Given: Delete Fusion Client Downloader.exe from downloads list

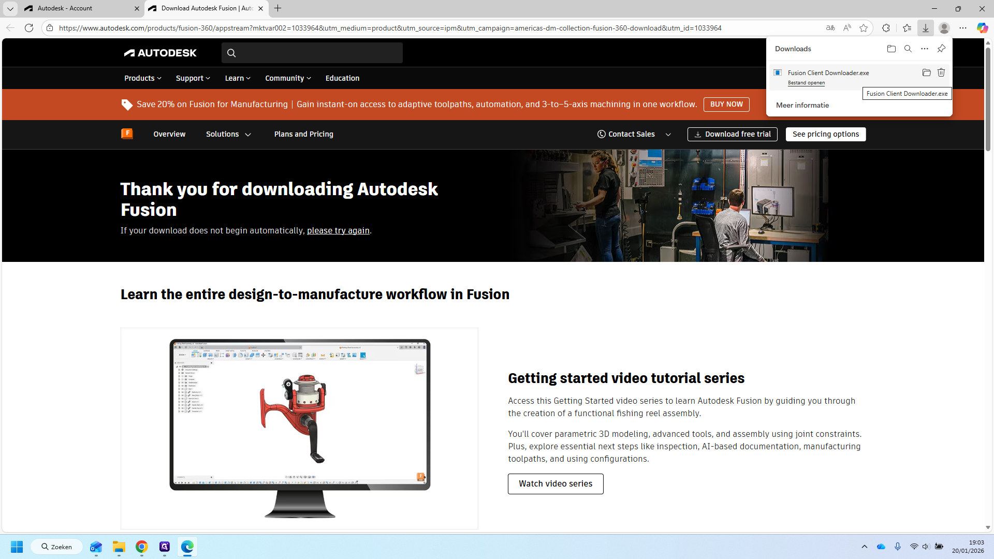Looking at the screenshot, I should click(941, 72).
